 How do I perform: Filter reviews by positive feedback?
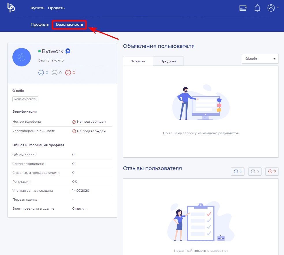click(238, 171)
